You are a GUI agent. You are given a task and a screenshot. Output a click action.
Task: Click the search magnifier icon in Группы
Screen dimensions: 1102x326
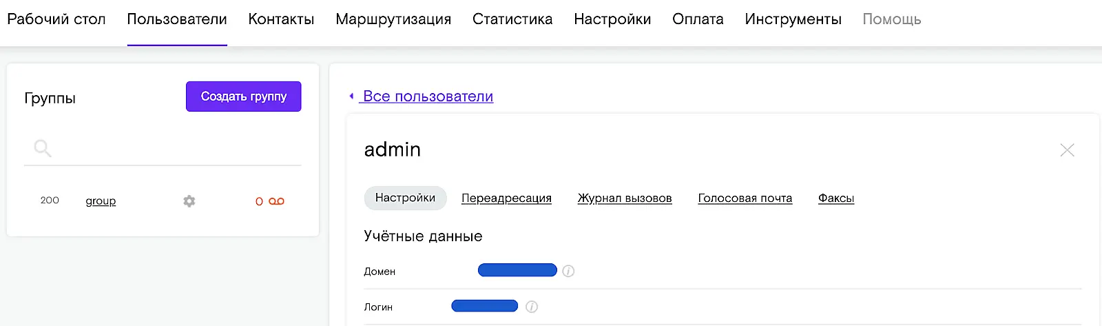pos(43,148)
